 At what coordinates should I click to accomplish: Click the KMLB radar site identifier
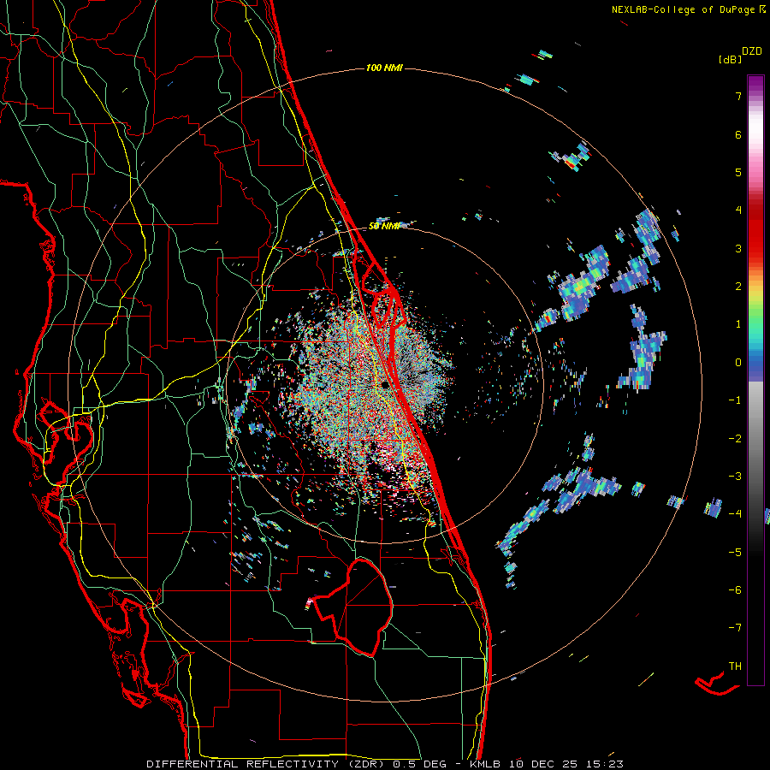click(486, 764)
